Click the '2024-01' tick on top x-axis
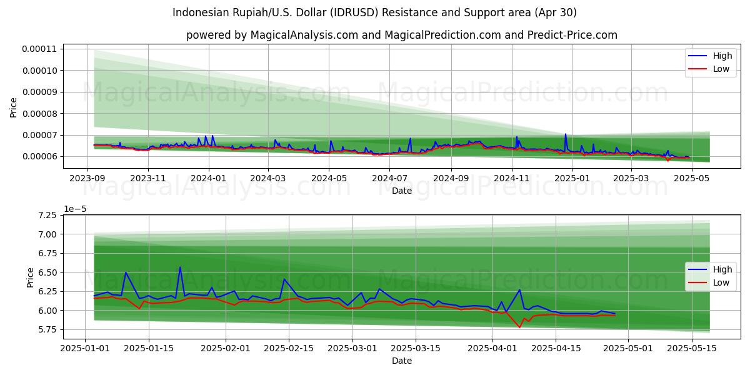Screen dimensions: 750x375 (208, 178)
